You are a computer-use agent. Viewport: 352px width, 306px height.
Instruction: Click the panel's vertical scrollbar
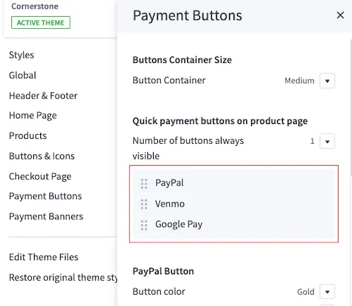click(351, 108)
